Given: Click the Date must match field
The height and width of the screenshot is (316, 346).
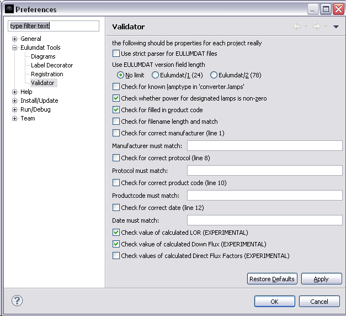Looking at the screenshot, I should click(265, 220).
